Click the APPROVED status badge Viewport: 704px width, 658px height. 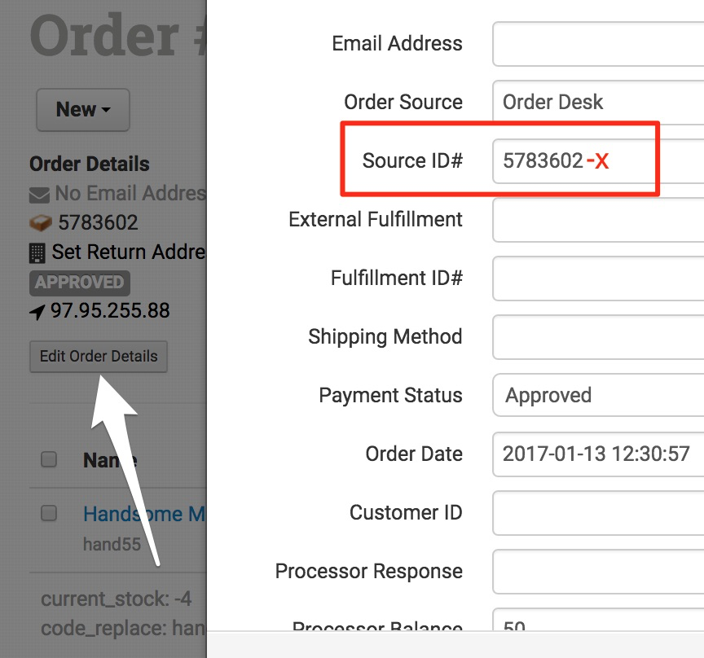(x=79, y=283)
